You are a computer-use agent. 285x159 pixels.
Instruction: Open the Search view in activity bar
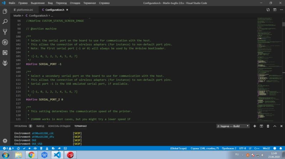[5, 22]
